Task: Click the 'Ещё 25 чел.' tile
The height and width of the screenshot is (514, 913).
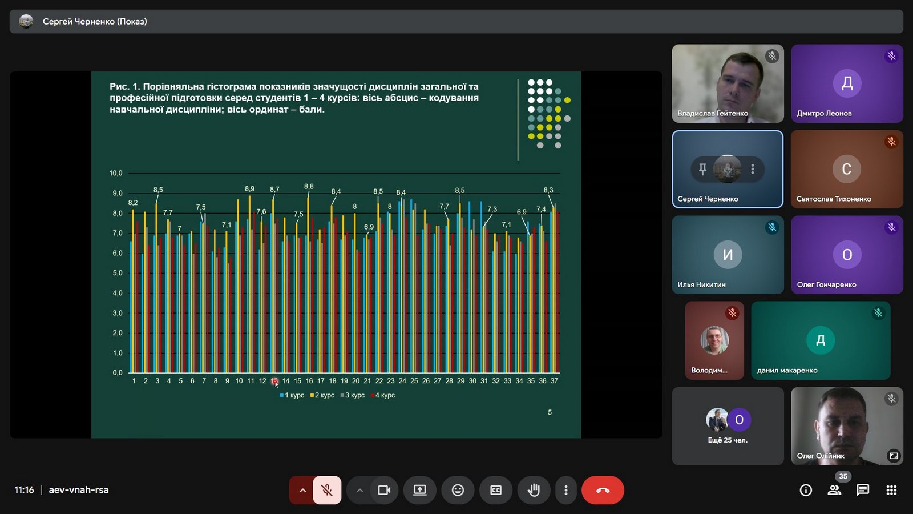Action: [x=728, y=426]
